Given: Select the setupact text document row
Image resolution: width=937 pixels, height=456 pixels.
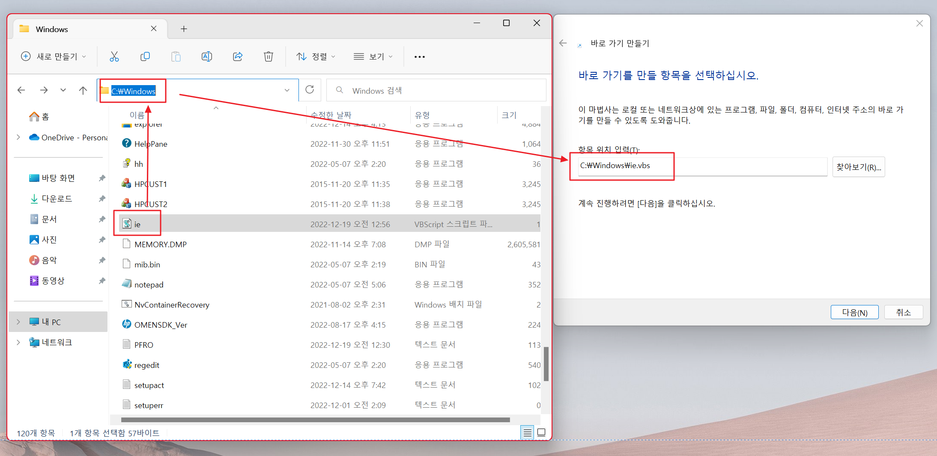Looking at the screenshot, I should [x=329, y=385].
